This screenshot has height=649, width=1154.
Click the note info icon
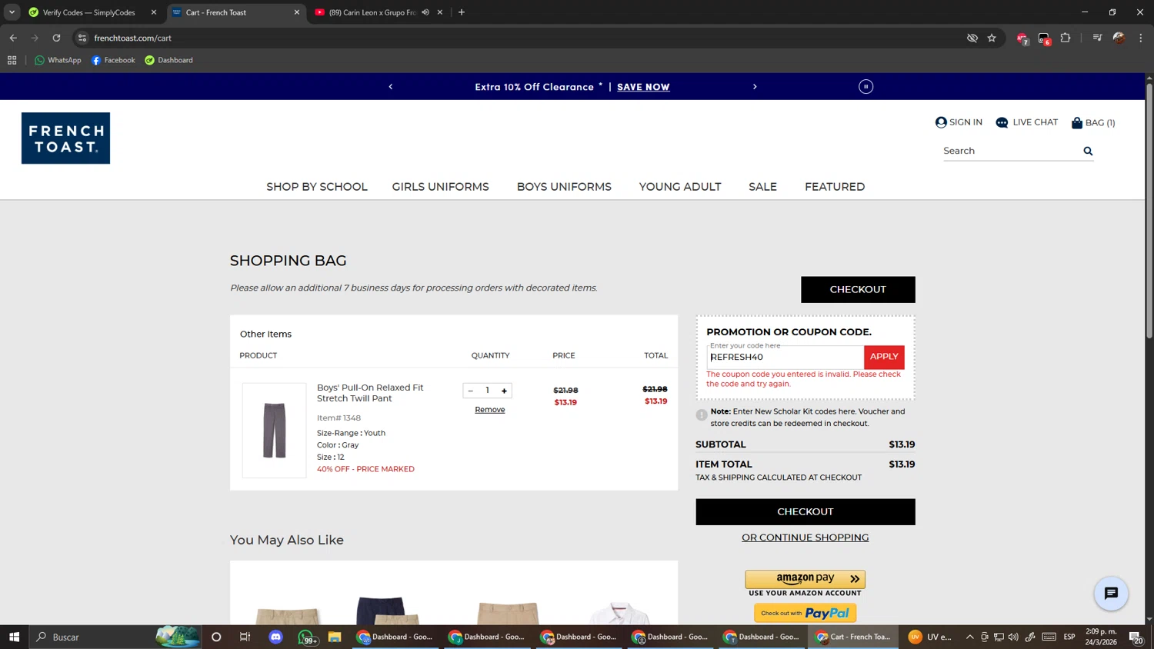point(702,415)
